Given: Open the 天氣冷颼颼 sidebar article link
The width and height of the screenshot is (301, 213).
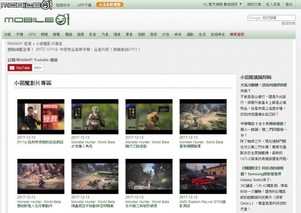Looking at the screenshot, I should coord(263,88).
